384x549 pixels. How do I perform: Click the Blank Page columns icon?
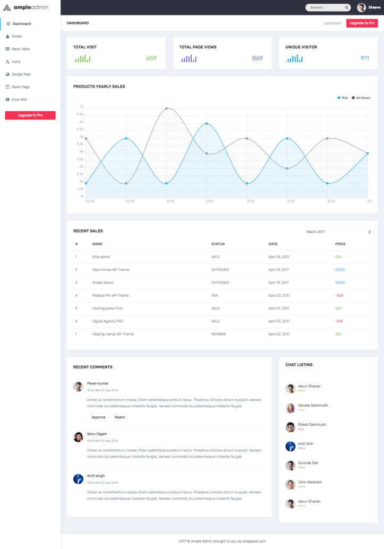7,87
